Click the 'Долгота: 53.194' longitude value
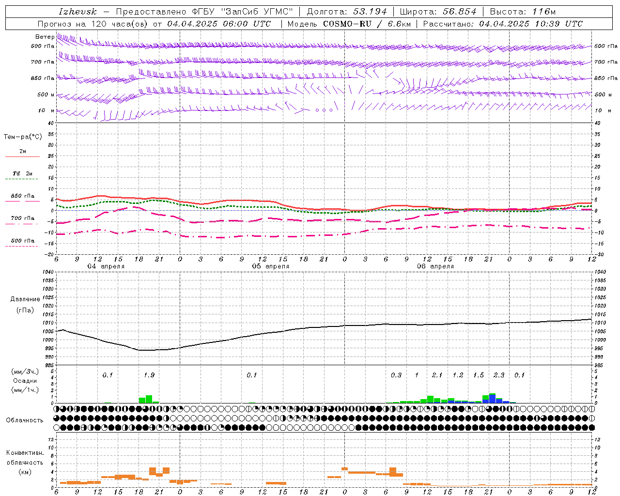This screenshot has height=496, width=620. tap(346, 12)
